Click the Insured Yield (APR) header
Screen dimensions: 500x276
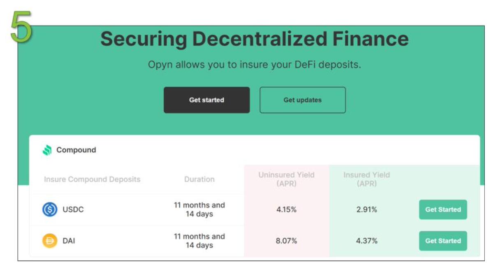coord(366,179)
